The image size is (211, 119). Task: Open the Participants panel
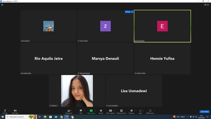coord(69,112)
